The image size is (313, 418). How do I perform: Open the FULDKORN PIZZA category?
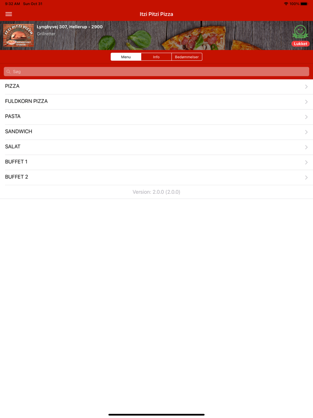pos(156,102)
